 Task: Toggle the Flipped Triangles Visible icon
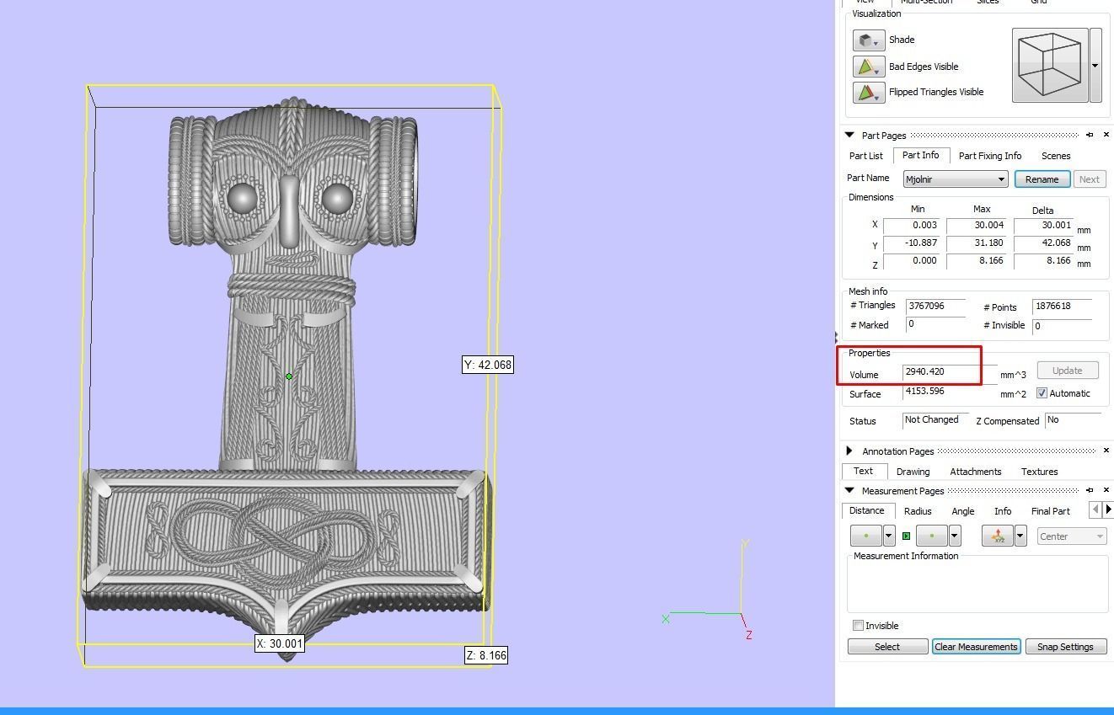point(868,92)
